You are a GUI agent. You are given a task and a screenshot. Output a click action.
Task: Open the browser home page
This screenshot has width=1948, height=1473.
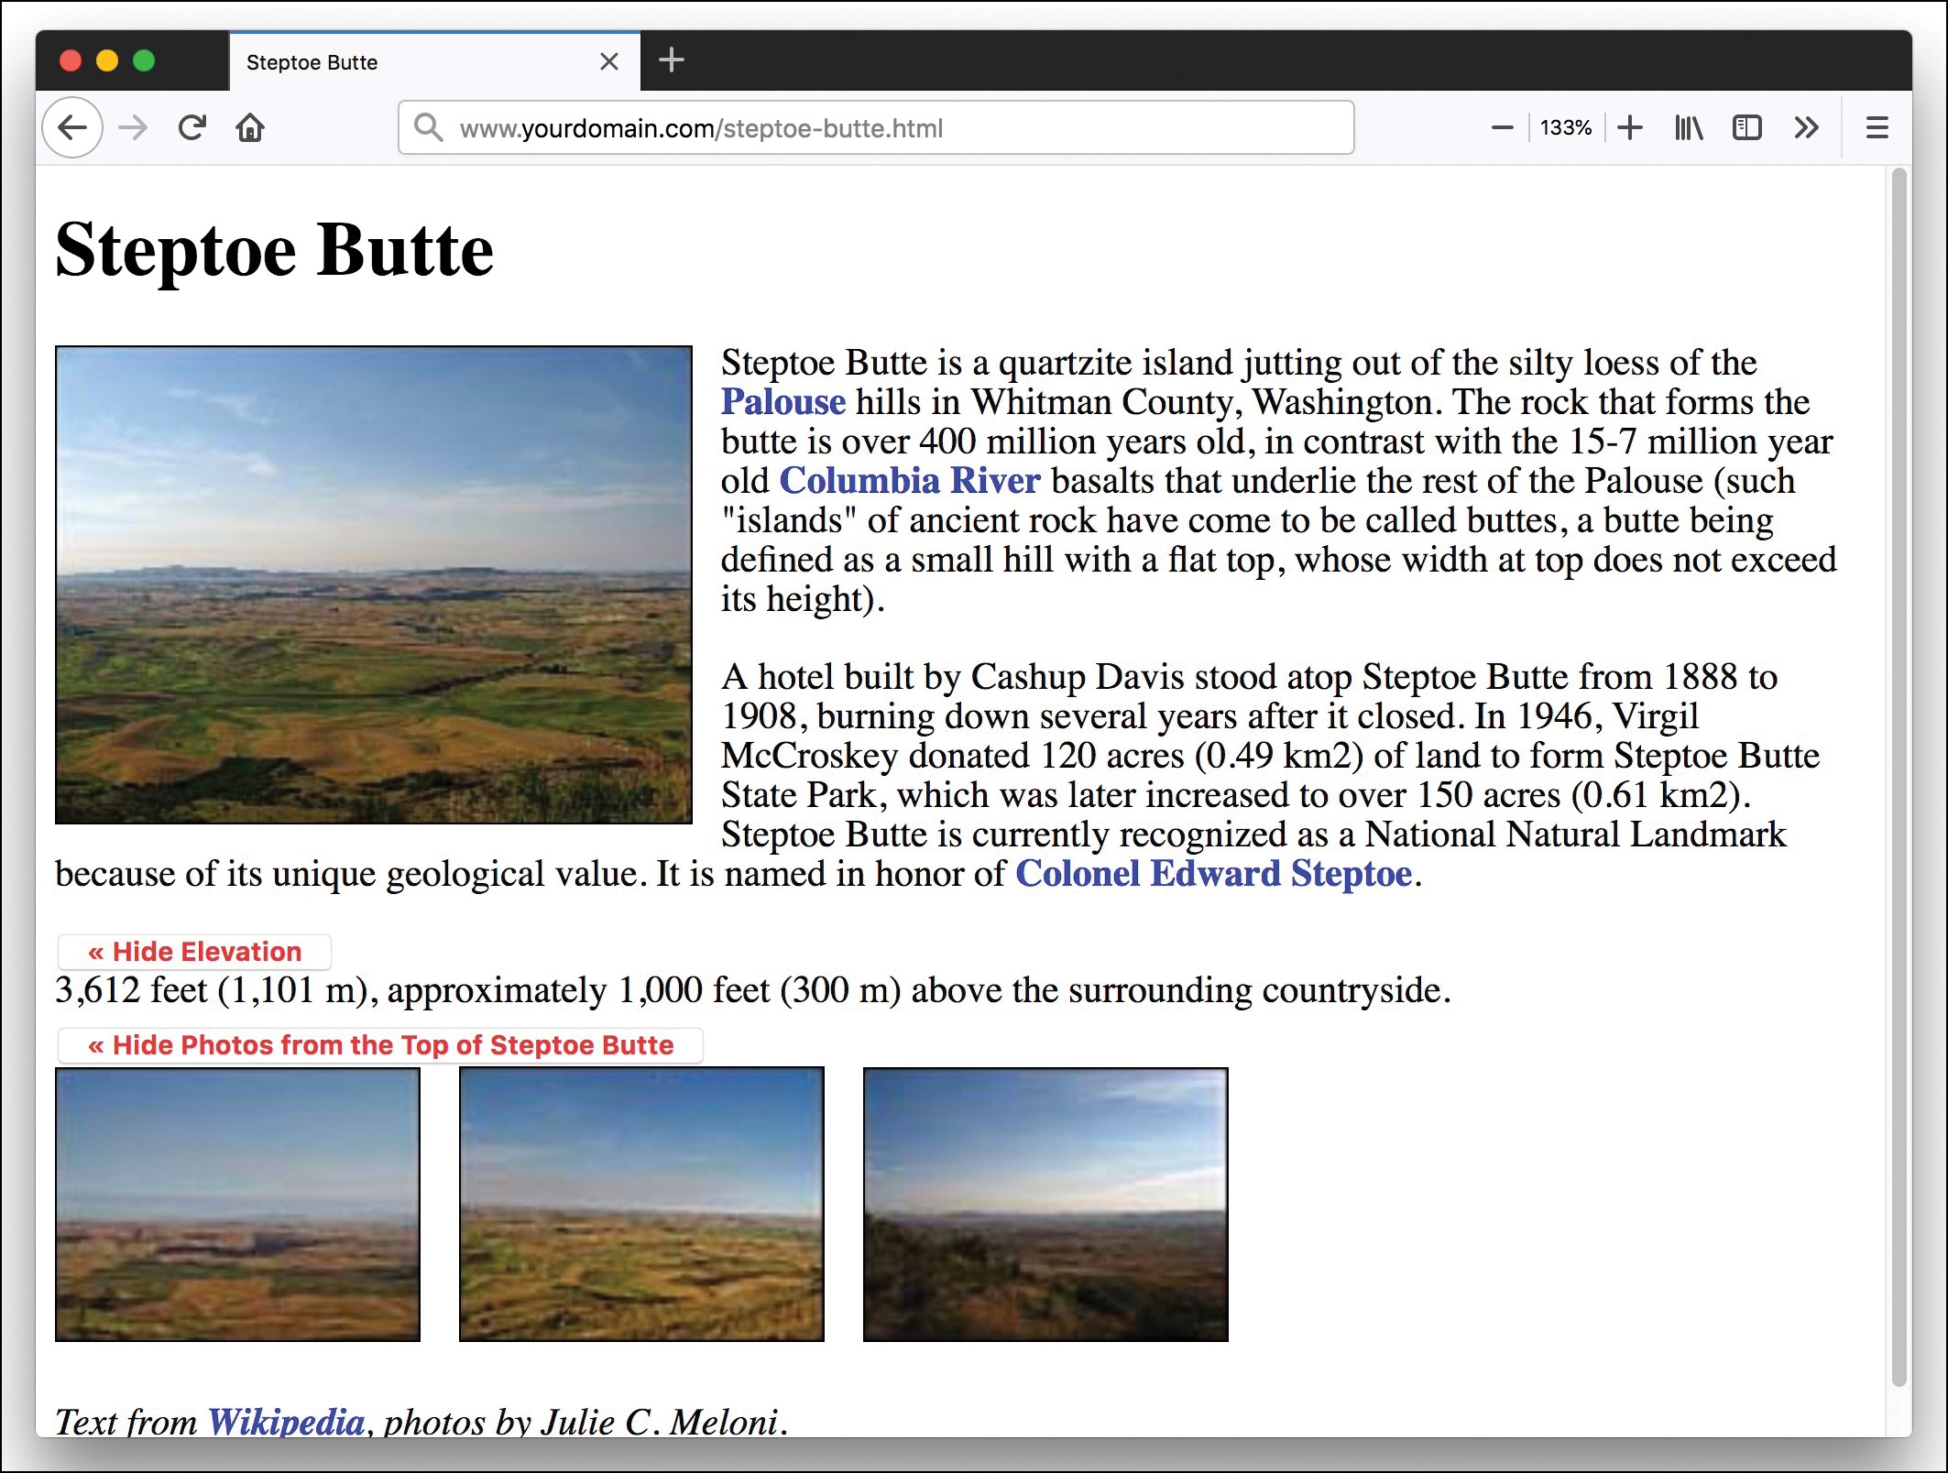(251, 127)
